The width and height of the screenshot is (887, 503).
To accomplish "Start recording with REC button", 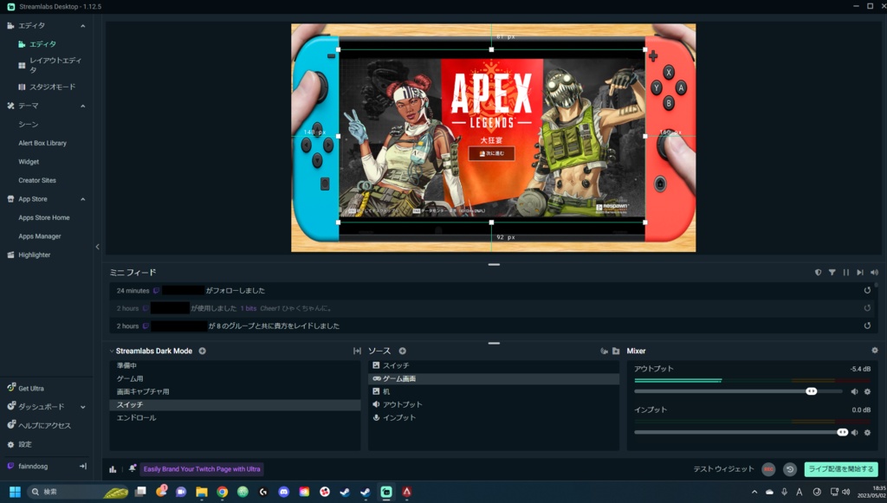I will (768, 469).
